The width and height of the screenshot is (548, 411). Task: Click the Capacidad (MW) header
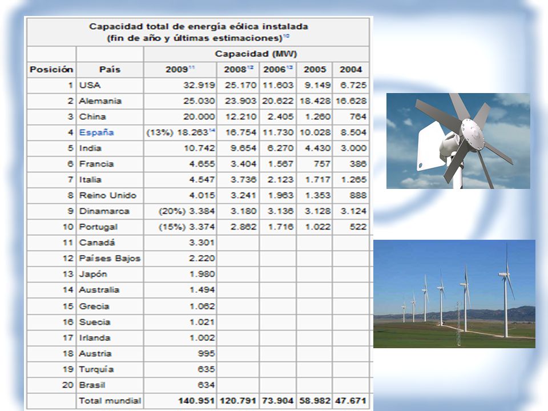pyautogui.click(x=256, y=54)
